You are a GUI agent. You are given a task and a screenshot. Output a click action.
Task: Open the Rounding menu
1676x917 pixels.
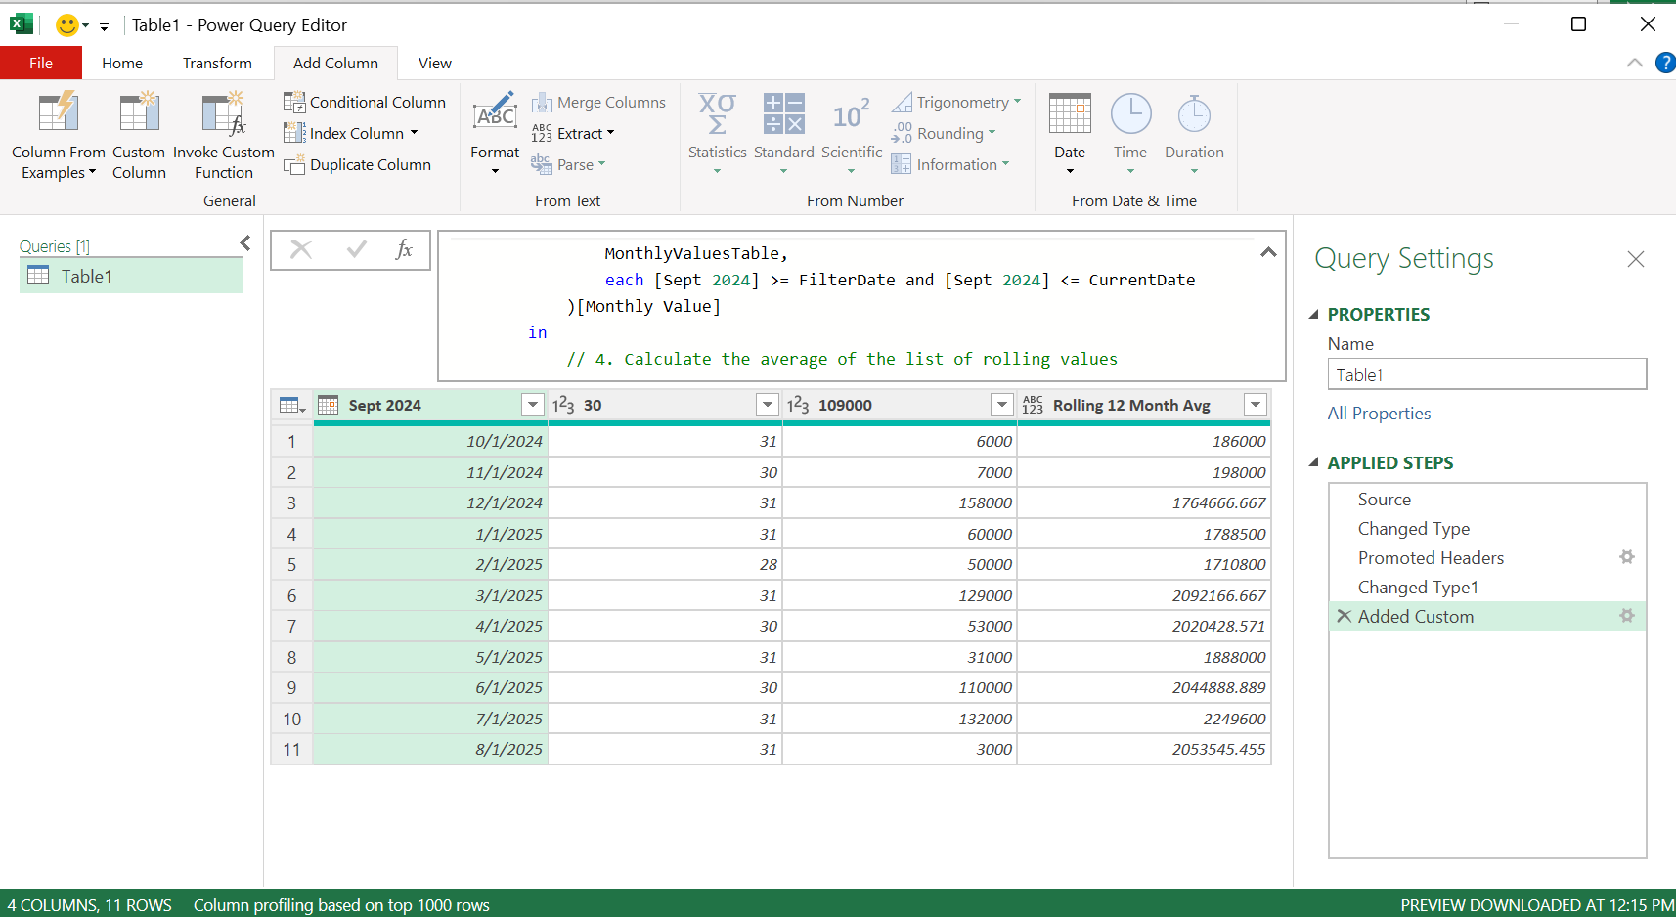tap(944, 133)
